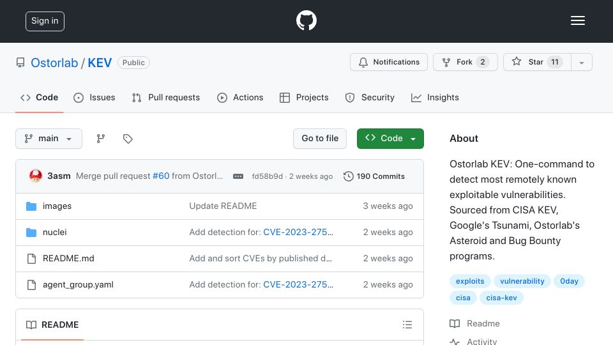This screenshot has height=345, width=613.
Task: Expand the commit message ellipsis
Action: click(x=238, y=176)
